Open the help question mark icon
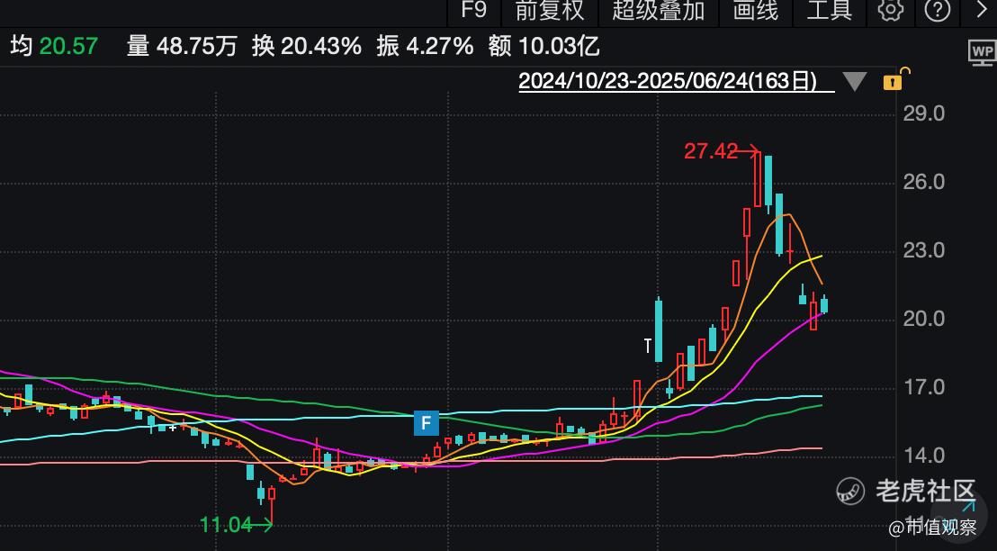The image size is (997, 551). pos(938,10)
